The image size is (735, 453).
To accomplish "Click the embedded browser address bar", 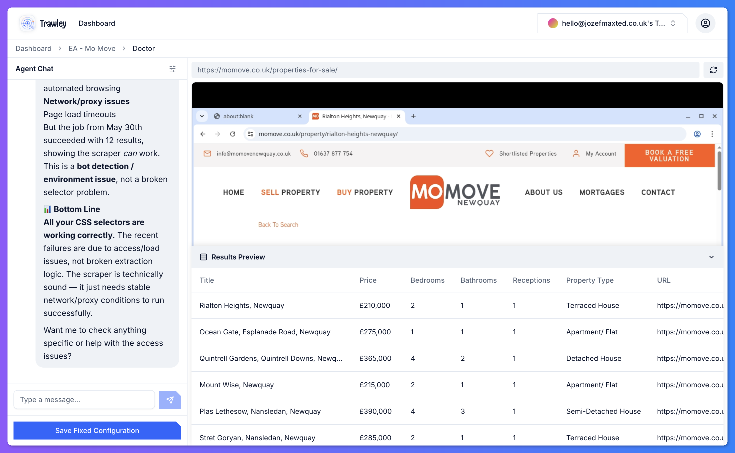I will point(465,134).
